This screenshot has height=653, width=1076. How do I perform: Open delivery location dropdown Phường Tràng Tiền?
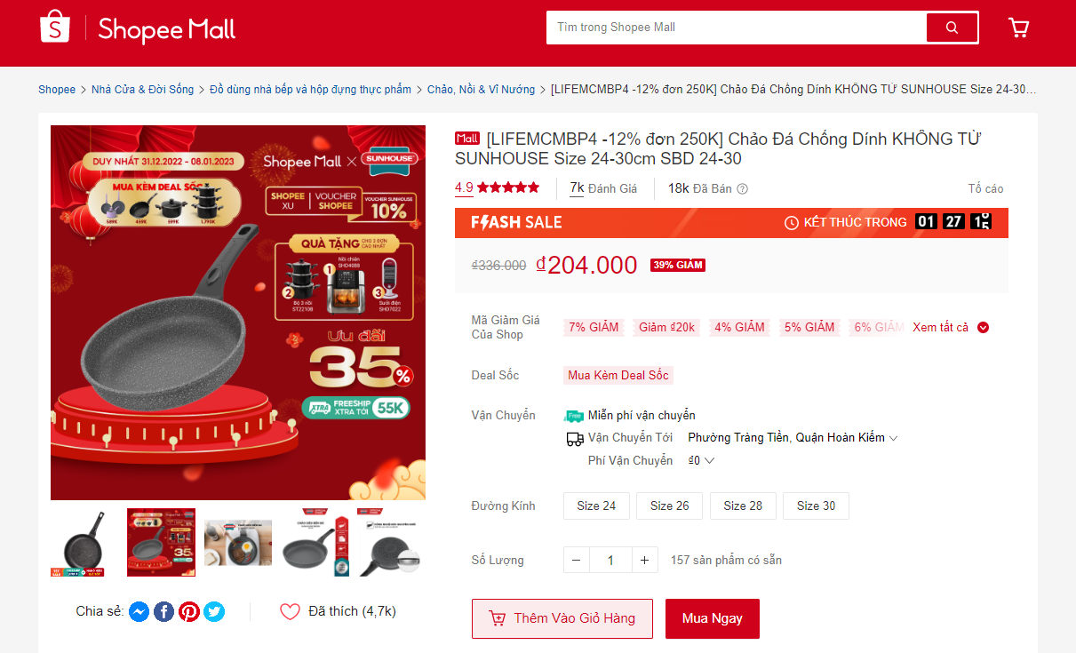tap(793, 438)
